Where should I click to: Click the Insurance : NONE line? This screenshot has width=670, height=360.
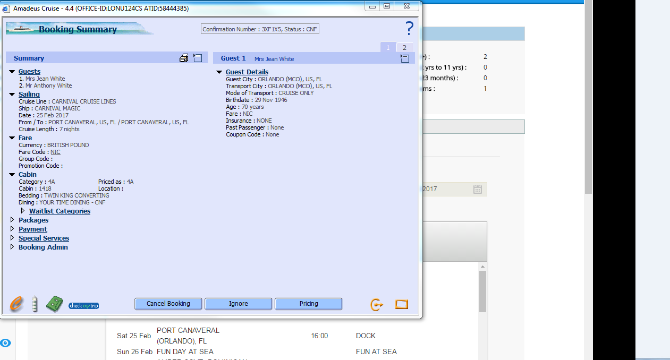(249, 121)
